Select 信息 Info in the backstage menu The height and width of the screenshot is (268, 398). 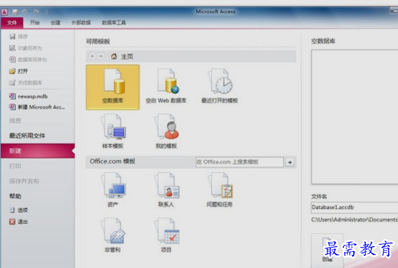(15, 120)
